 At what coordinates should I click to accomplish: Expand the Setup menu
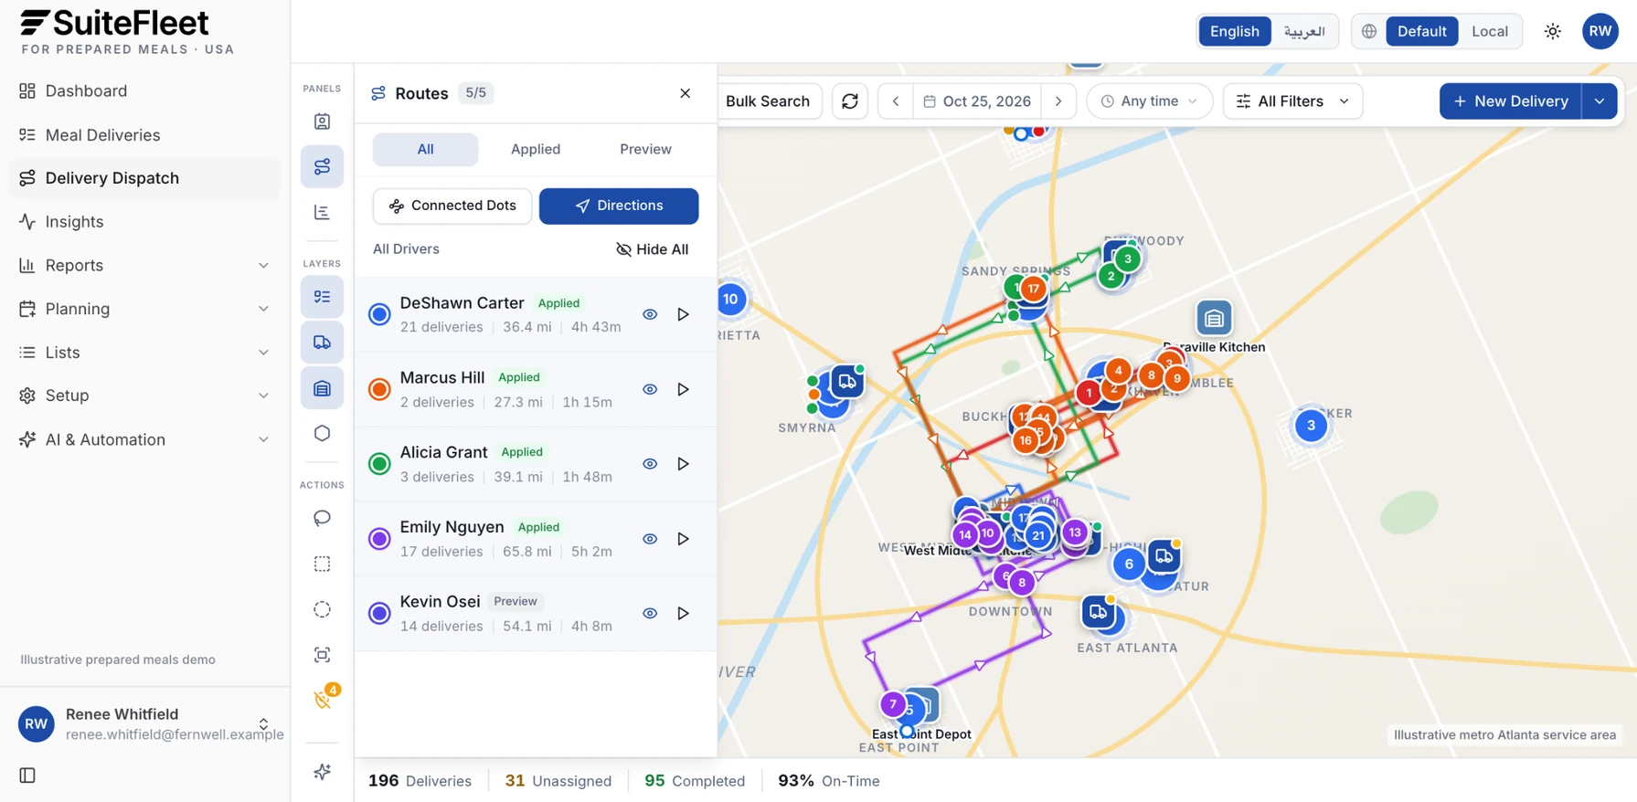pyautogui.click(x=144, y=396)
